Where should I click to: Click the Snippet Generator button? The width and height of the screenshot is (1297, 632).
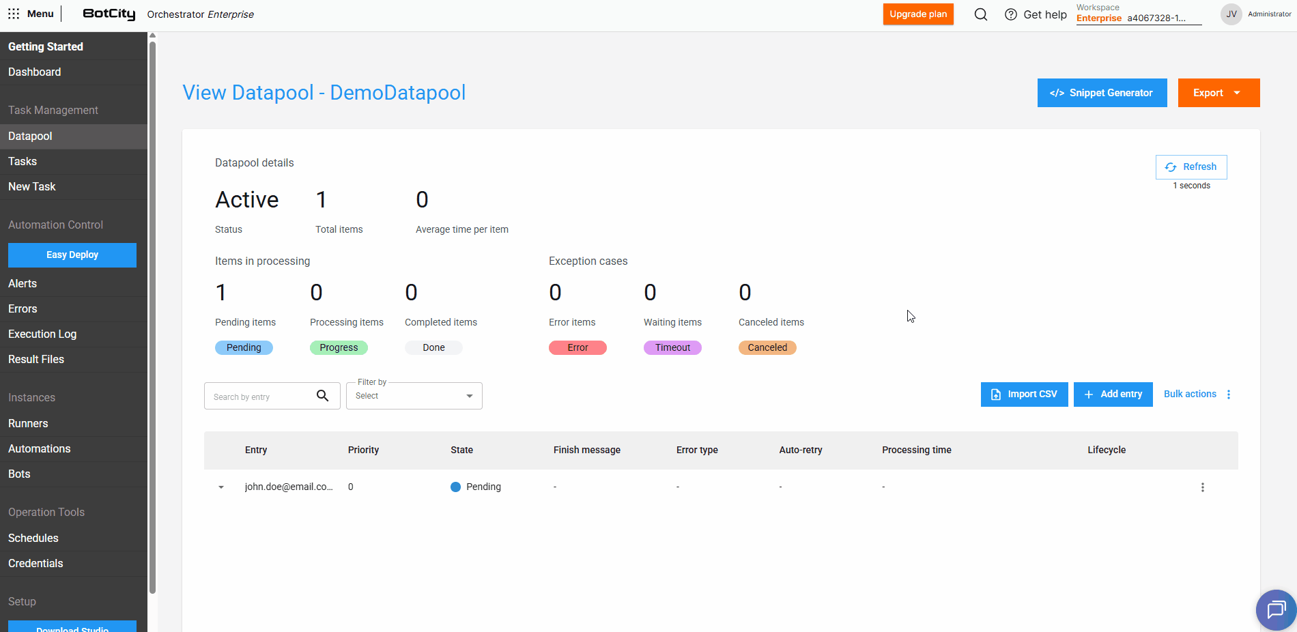[x=1102, y=93]
